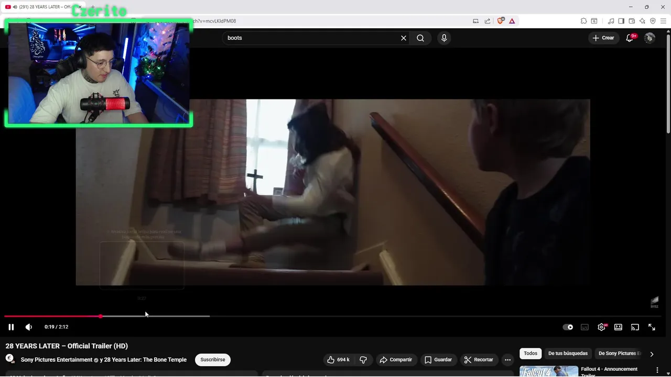The width and height of the screenshot is (671, 377).
Task: Click the video title 28 YEARS LATER
Action: (67, 346)
